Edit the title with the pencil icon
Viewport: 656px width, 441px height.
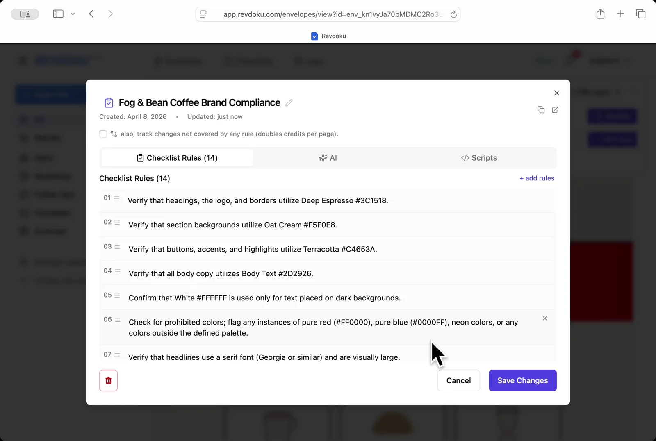pyautogui.click(x=289, y=102)
